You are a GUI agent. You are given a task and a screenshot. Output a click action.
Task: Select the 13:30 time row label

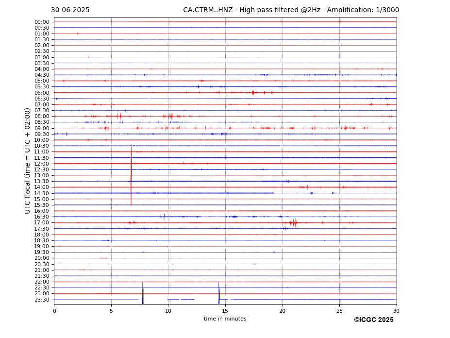[x=42, y=181]
